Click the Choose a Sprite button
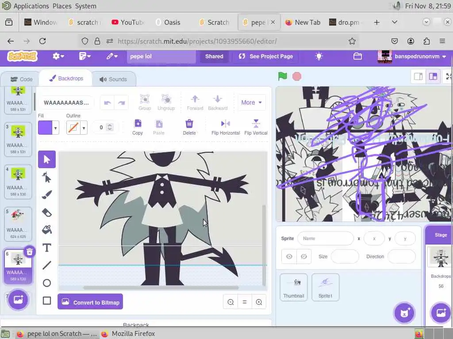This screenshot has width=453, height=339. pos(404,313)
